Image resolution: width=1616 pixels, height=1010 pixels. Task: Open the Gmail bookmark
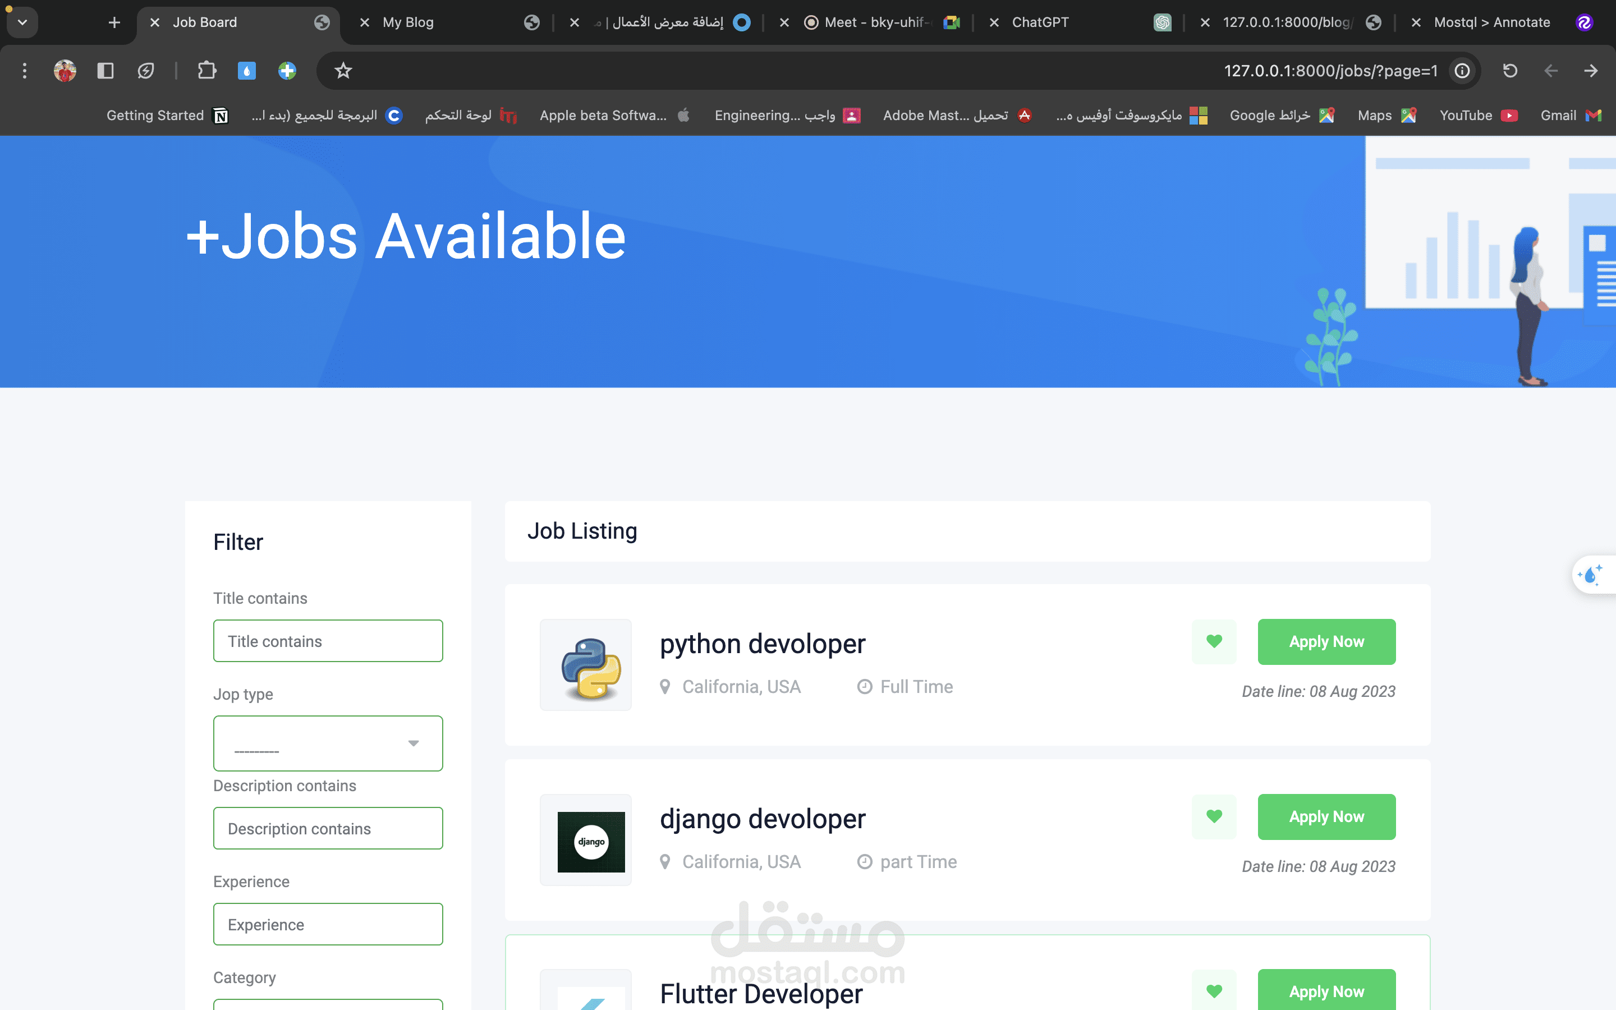[x=1571, y=116]
